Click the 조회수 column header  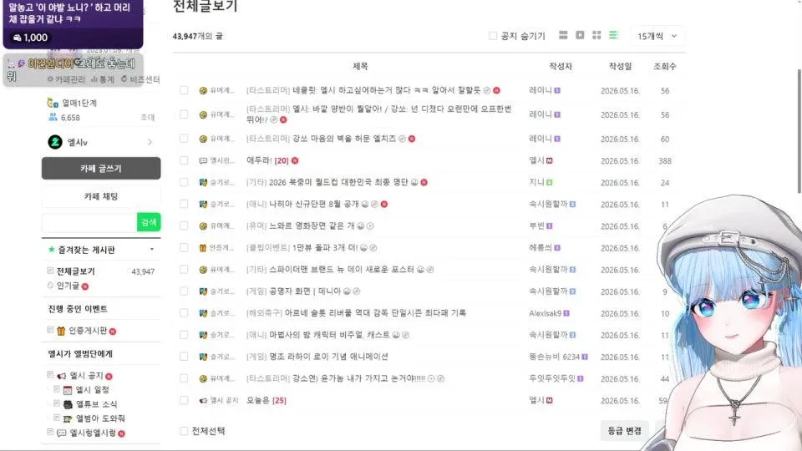(x=665, y=66)
